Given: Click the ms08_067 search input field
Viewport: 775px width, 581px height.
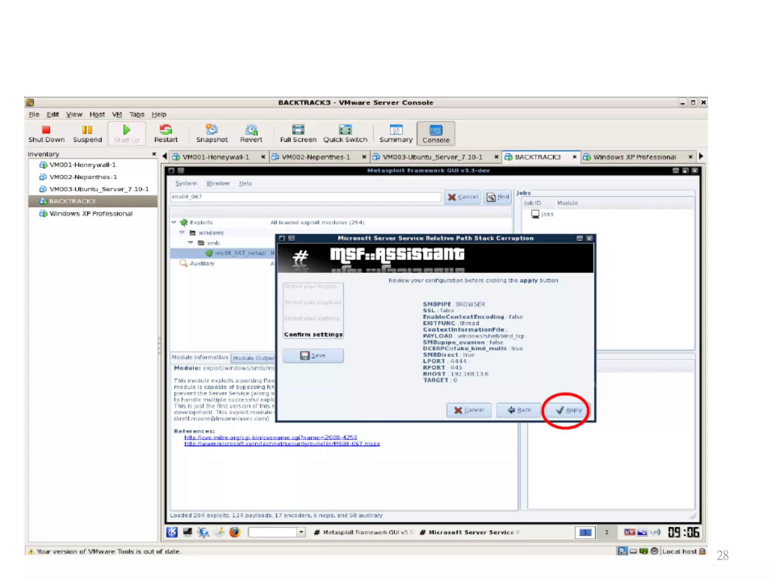Looking at the screenshot, I should 305,197.
